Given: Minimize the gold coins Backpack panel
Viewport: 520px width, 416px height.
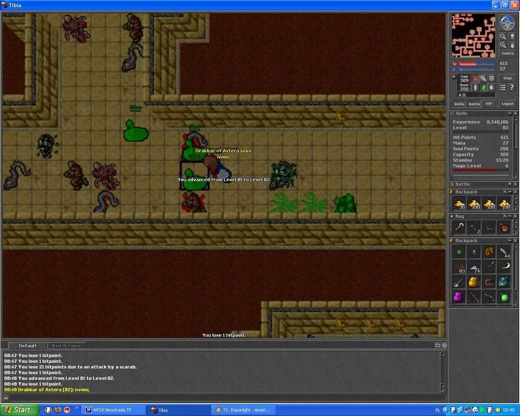Looking at the screenshot, I should click(x=510, y=191).
